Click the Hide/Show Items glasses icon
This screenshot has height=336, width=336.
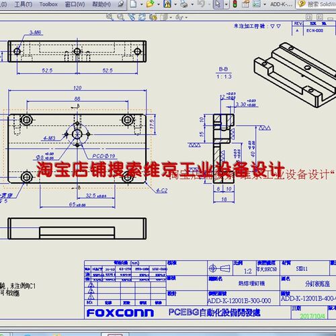(179, 17)
